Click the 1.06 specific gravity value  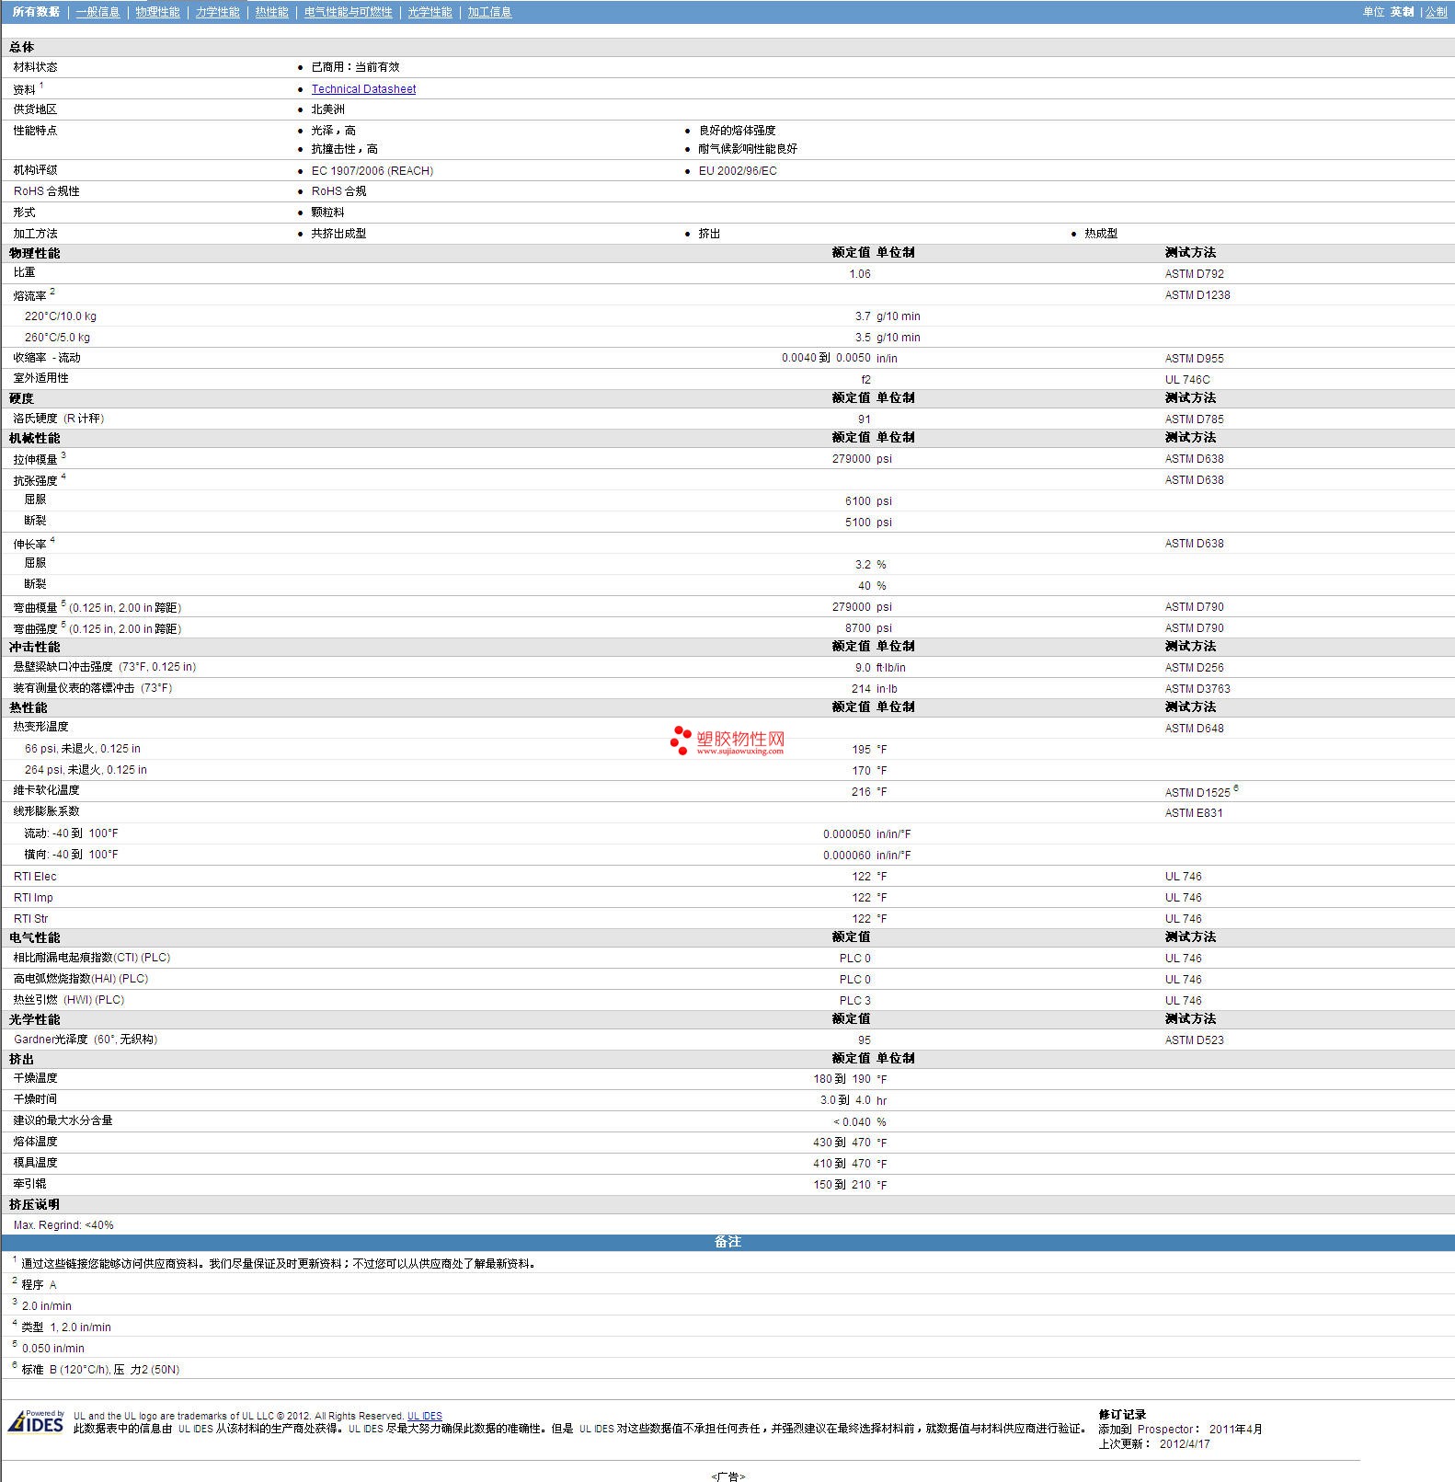(859, 274)
